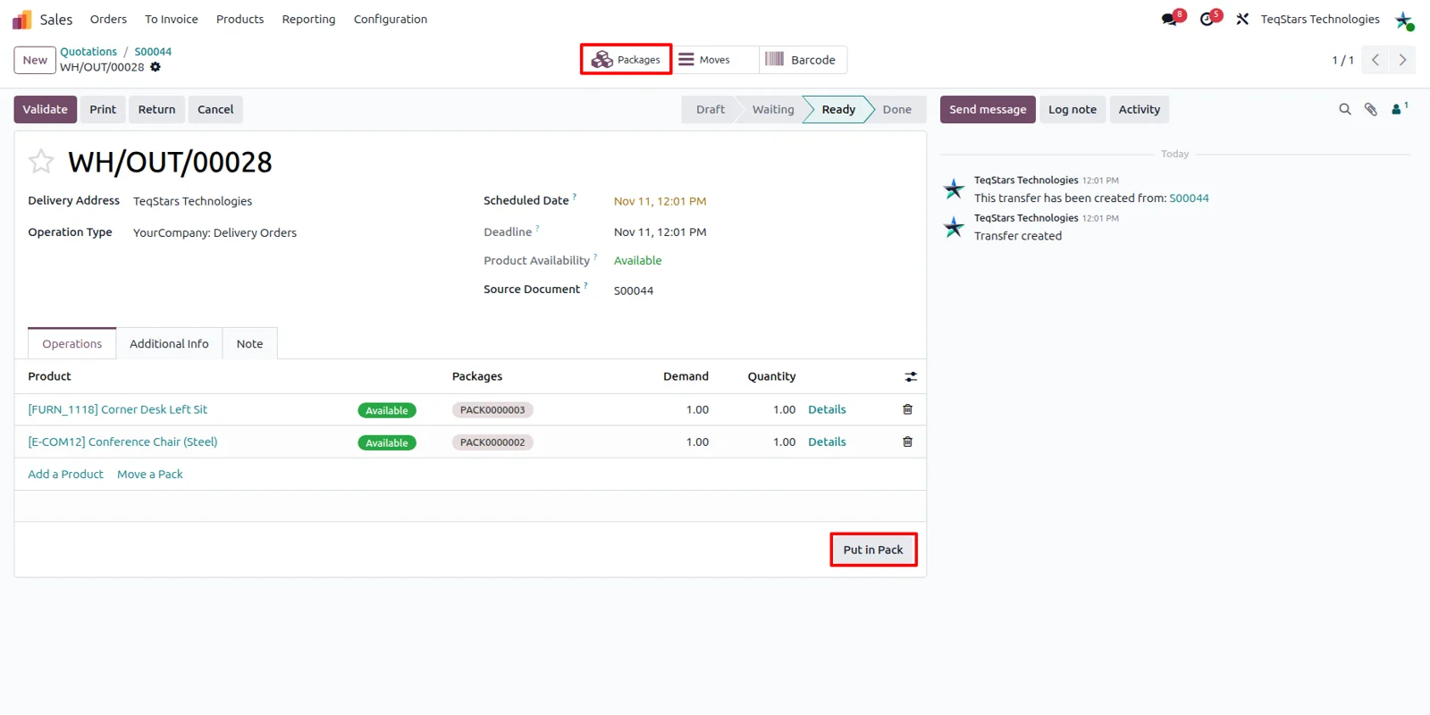The image size is (1430, 715).
Task: Click the Validate button
Action: click(45, 110)
